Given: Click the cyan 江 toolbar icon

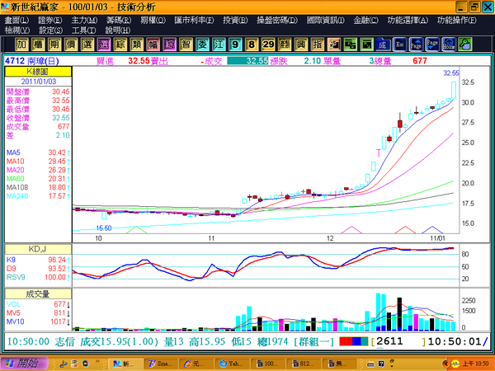Looking at the screenshot, I should tap(219, 45).
